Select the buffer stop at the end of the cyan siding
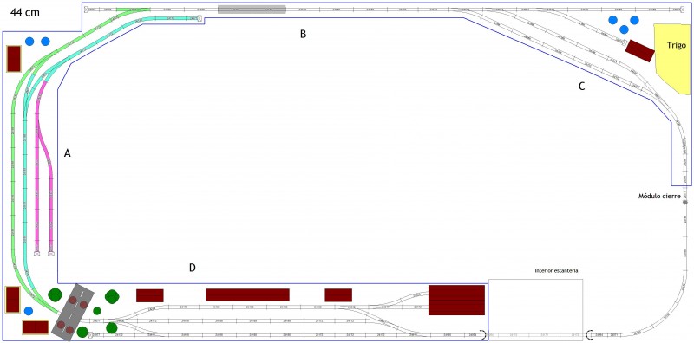The height and width of the screenshot is (343, 694). (x=200, y=18)
